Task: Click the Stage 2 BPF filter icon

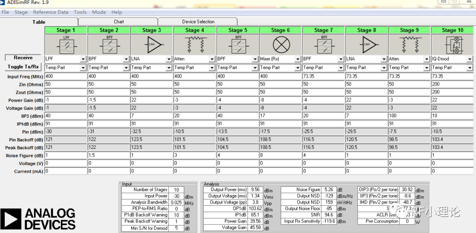Action: pyautogui.click(x=109, y=44)
